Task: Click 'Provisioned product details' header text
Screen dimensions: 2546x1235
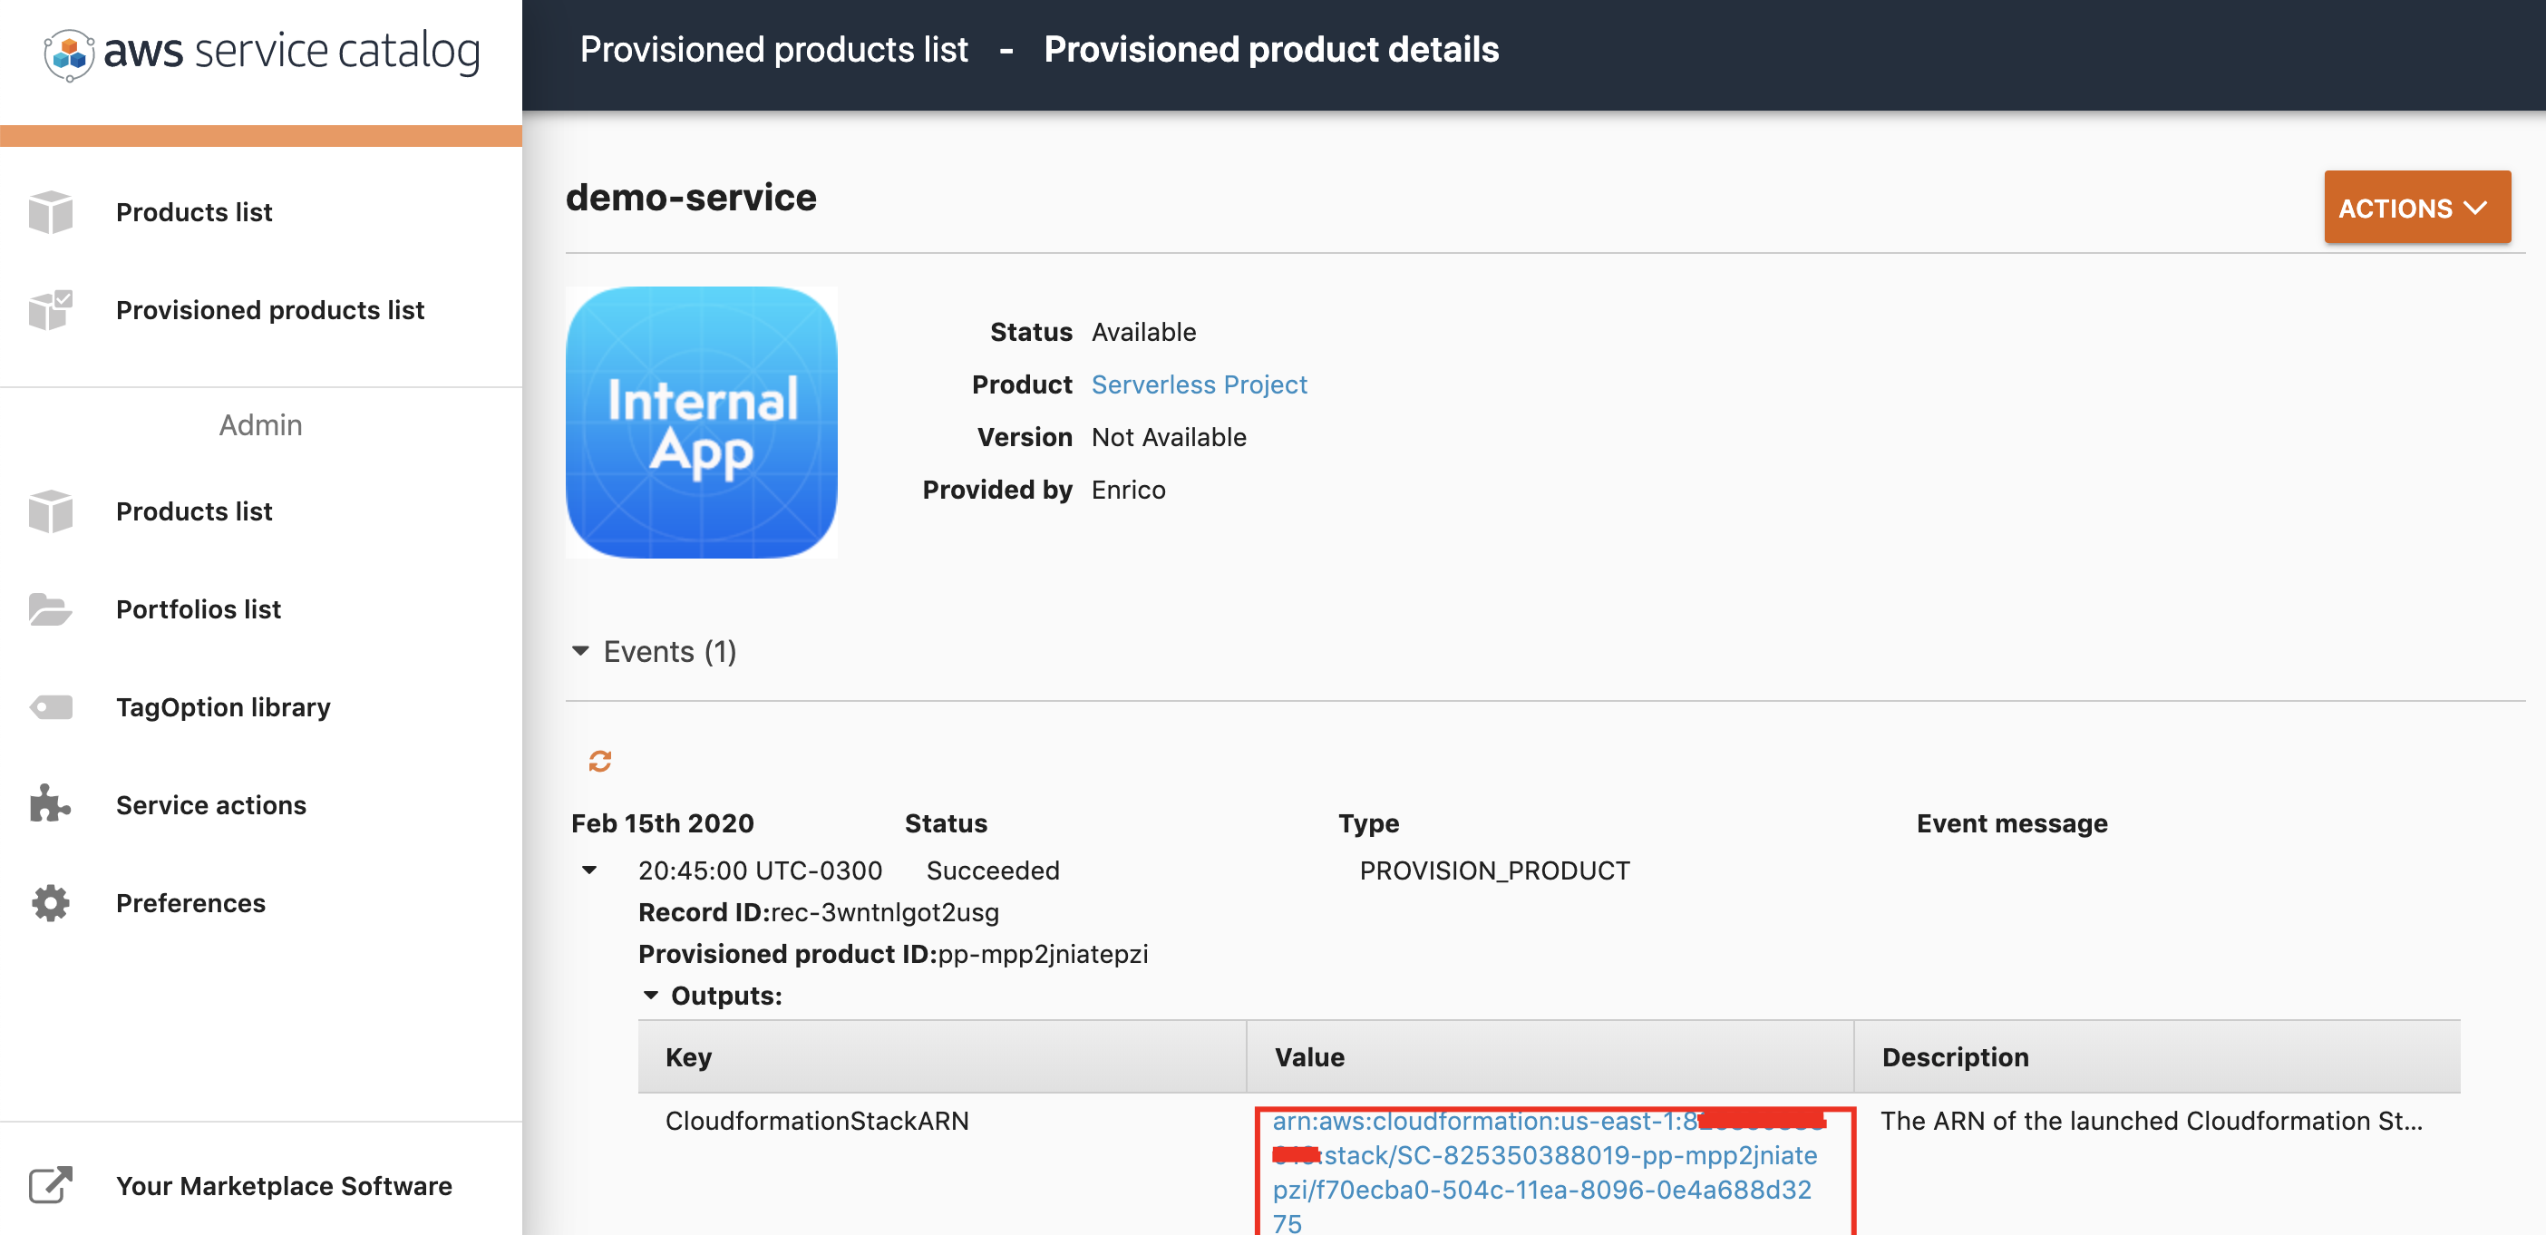Action: click(1271, 50)
